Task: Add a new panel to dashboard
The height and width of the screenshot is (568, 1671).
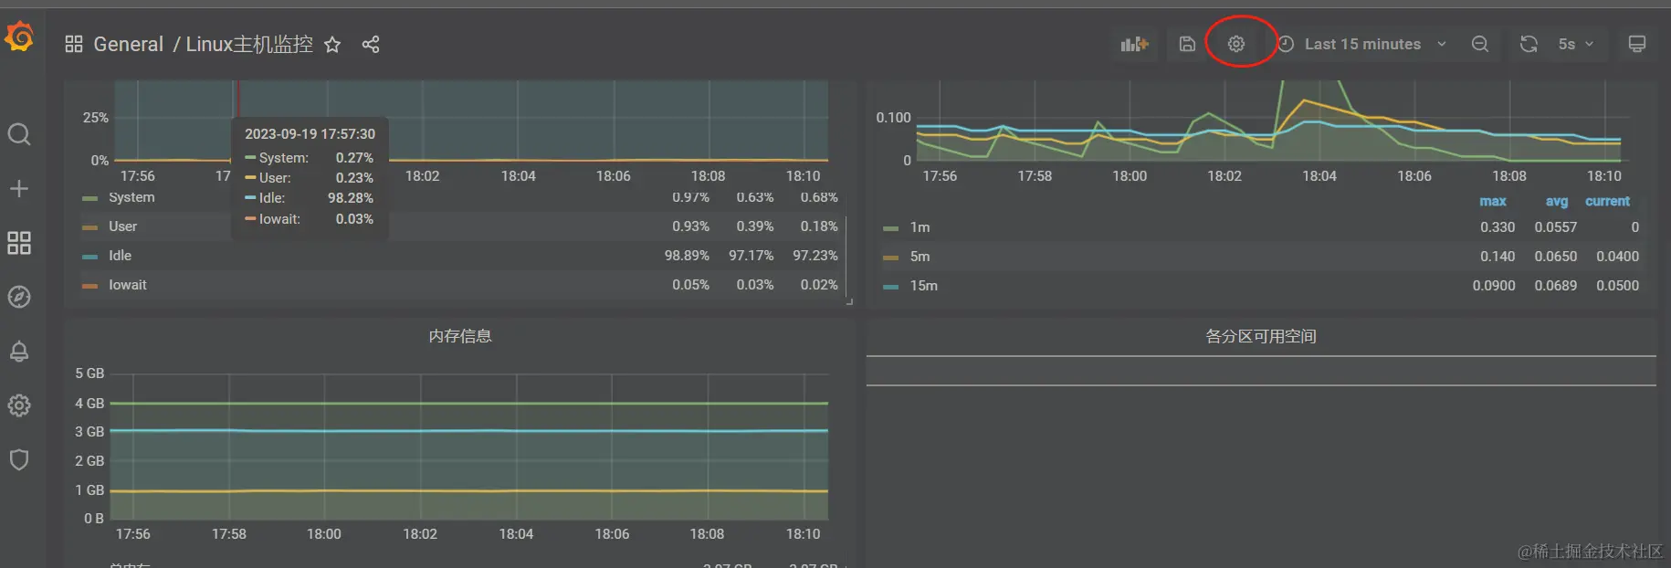Action: [x=1134, y=44]
